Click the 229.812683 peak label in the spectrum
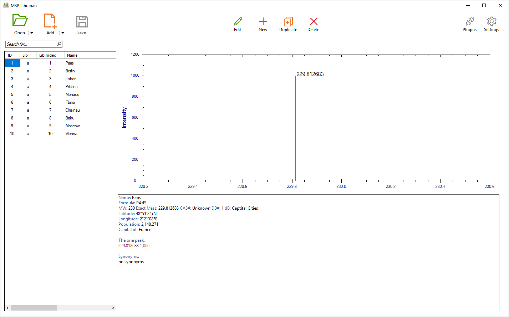The image size is (509, 317). coord(310,74)
